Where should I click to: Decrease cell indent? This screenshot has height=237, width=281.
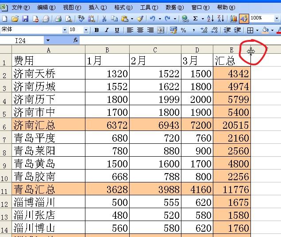point(227,30)
